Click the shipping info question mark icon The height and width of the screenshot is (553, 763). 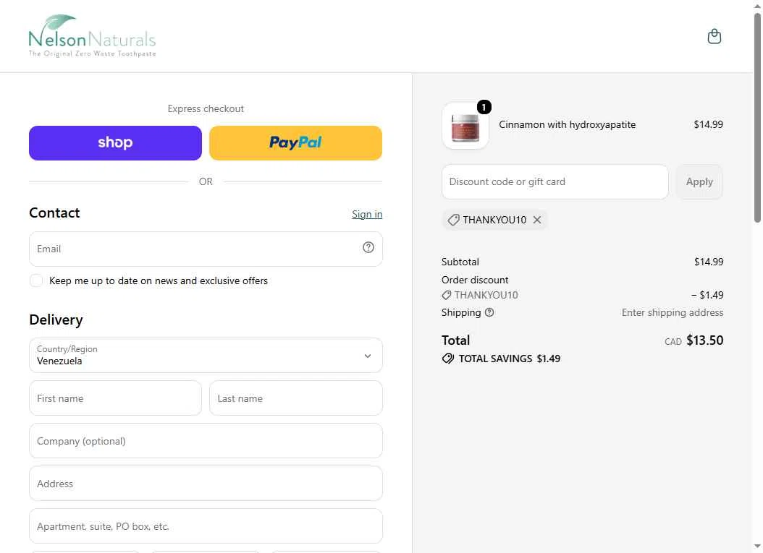[489, 312]
